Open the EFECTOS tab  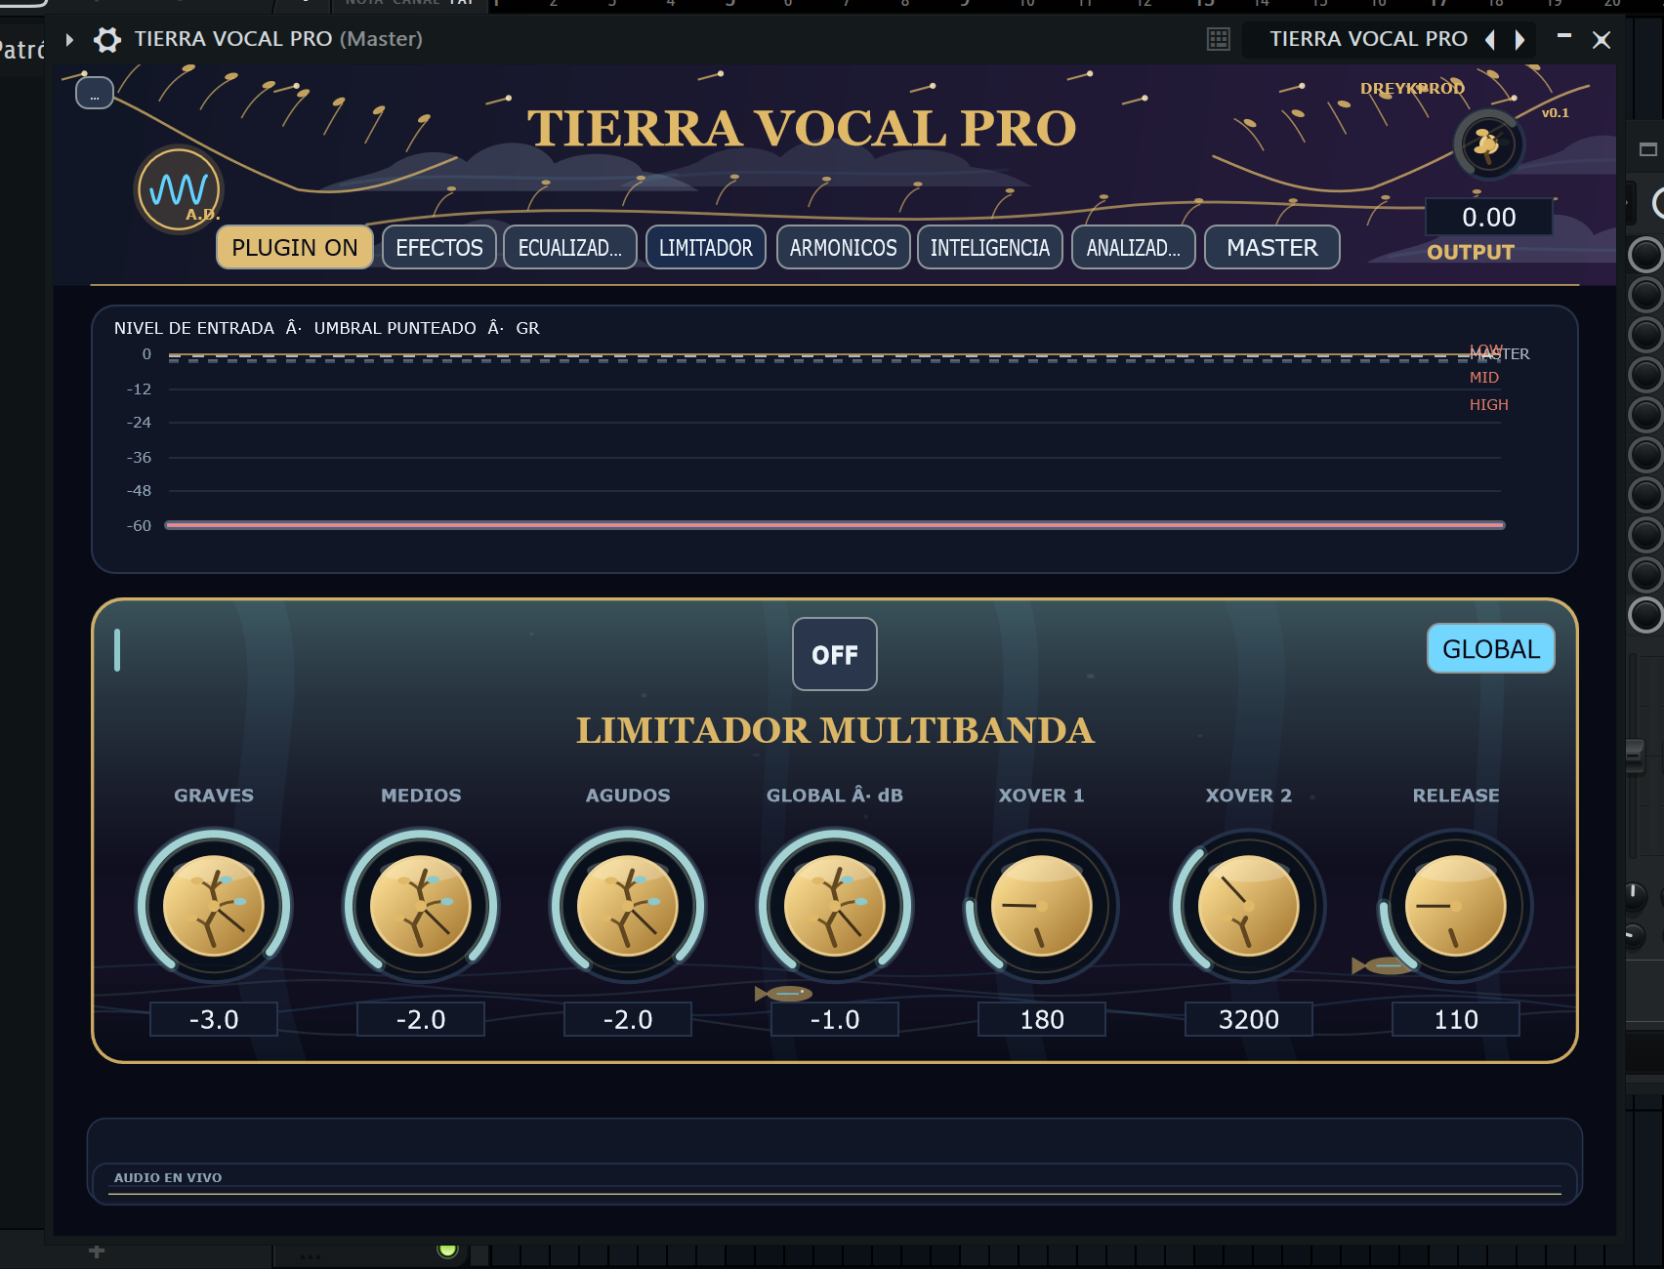click(x=439, y=247)
